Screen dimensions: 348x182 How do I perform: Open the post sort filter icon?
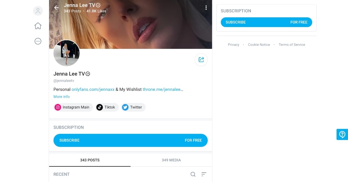[204, 174]
